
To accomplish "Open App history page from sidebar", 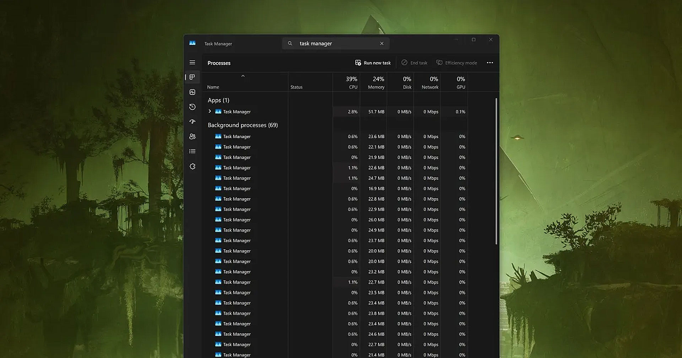I will 192,107.
